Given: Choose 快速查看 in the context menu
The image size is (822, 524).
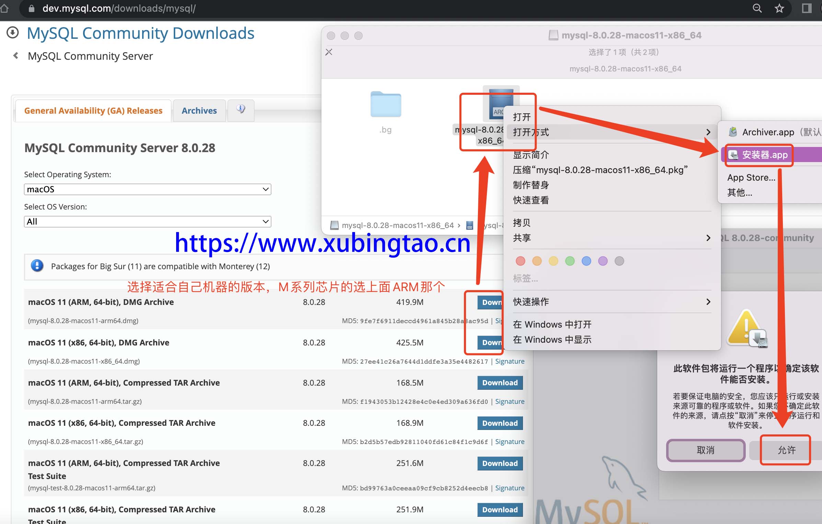Looking at the screenshot, I should 611,200.
